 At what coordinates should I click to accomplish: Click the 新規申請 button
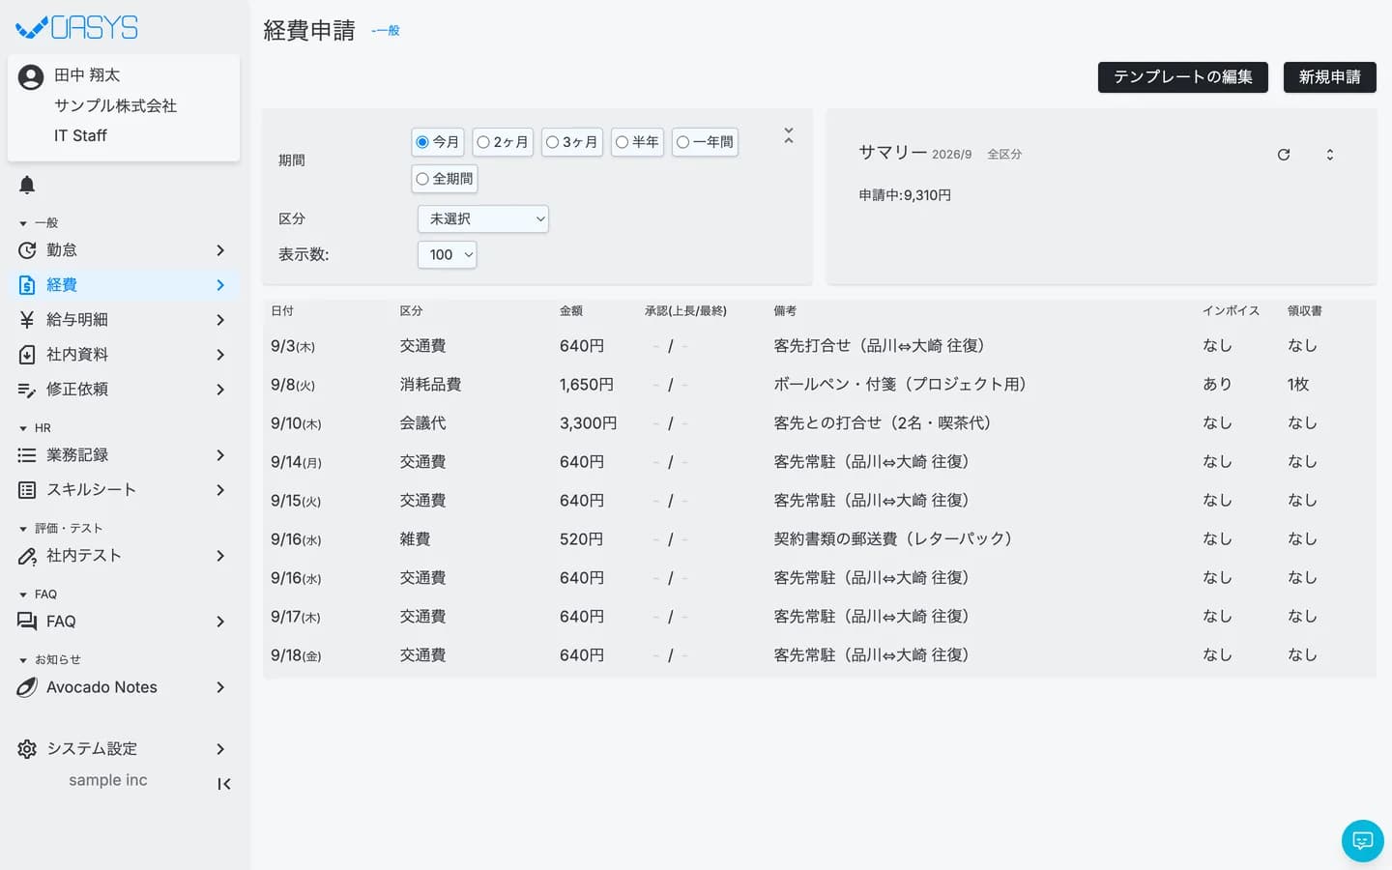pyautogui.click(x=1329, y=77)
